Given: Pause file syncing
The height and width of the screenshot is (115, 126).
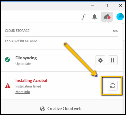Looking at the screenshot, I should (113, 60).
